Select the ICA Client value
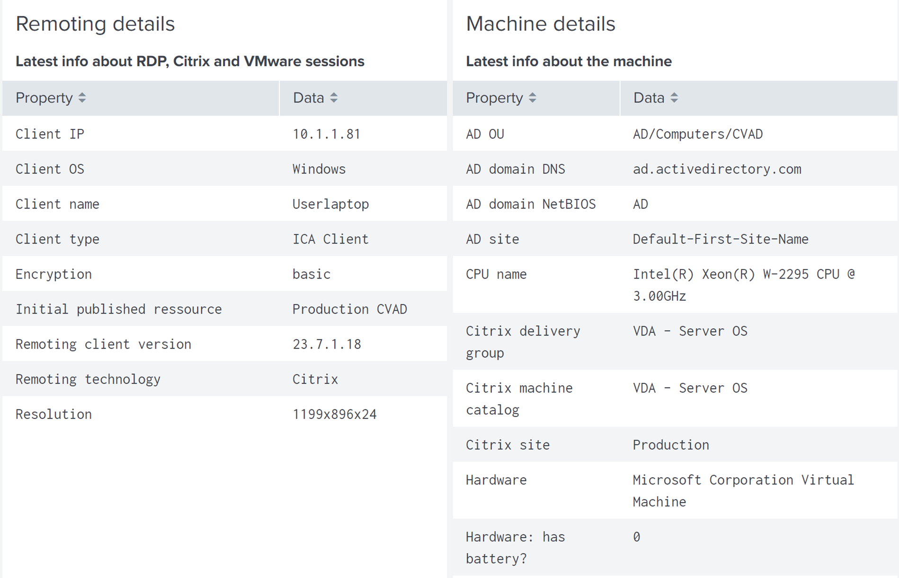Viewport: 899px width, 578px height. [330, 239]
